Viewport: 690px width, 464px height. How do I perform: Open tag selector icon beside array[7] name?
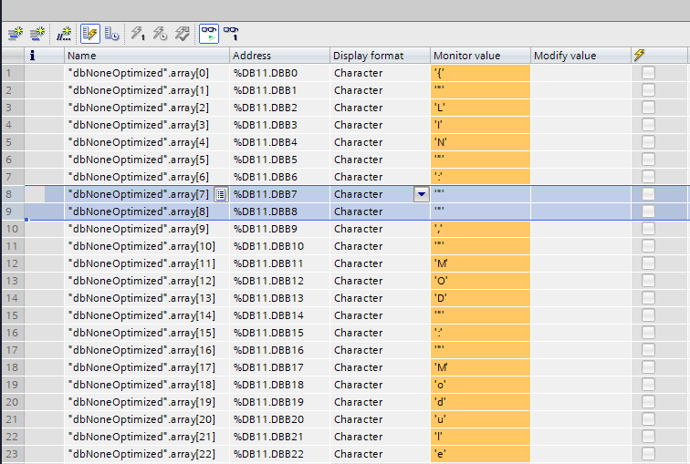click(x=221, y=194)
